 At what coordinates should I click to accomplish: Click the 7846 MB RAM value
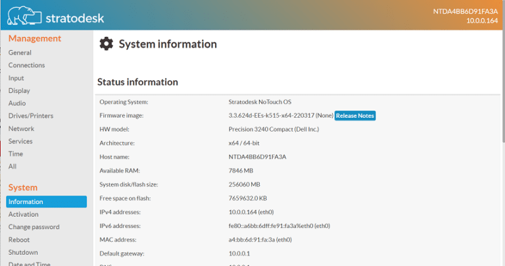tap(241, 171)
